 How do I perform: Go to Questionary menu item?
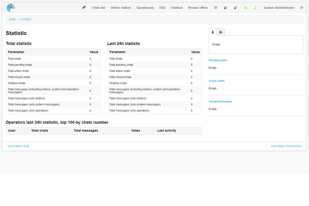[145, 8]
